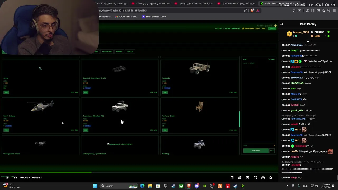Screen dimensions: 338x190
Task: Open the Brave VPN shield icon
Action: [x=329, y=11]
